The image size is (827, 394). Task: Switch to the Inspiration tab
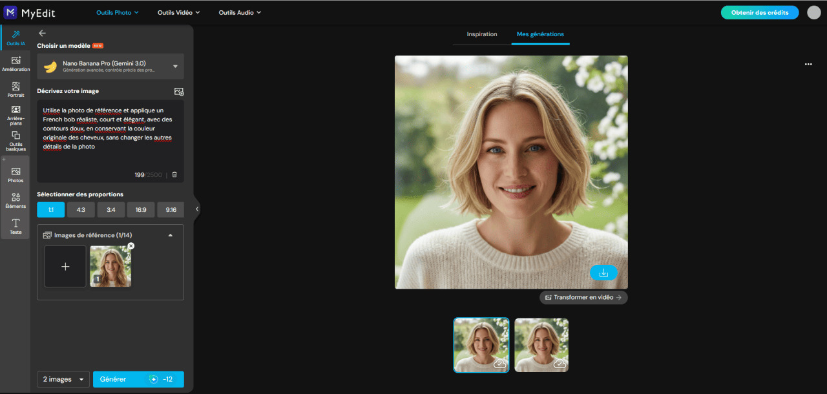coord(482,34)
